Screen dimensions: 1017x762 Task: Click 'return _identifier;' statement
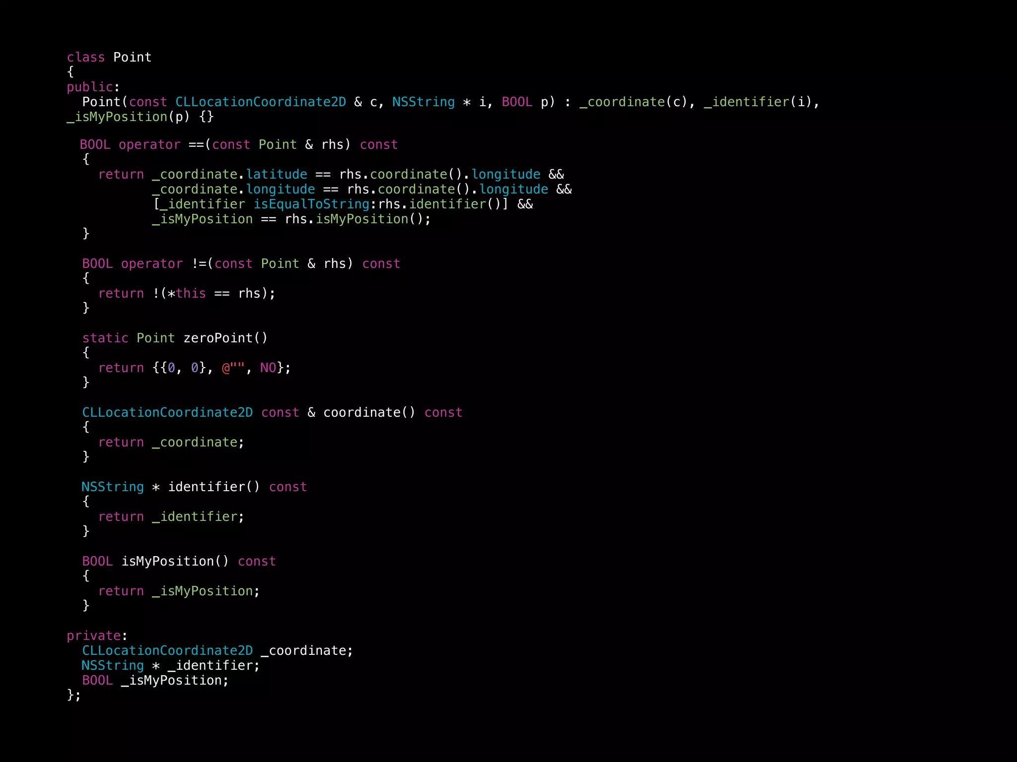coord(171,517)
